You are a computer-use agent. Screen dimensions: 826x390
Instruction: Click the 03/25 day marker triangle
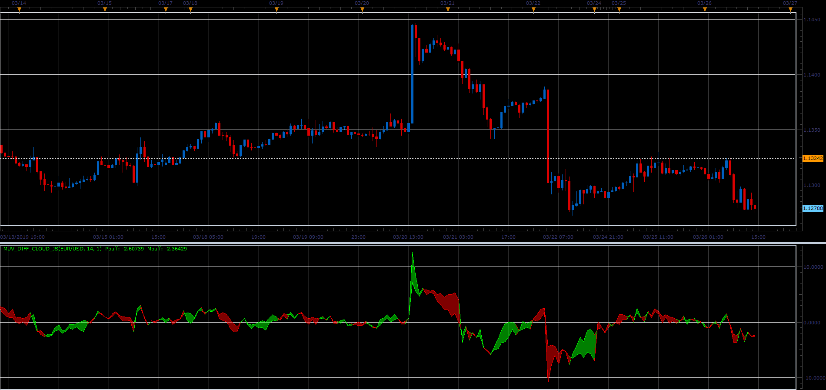pos(619,10)
